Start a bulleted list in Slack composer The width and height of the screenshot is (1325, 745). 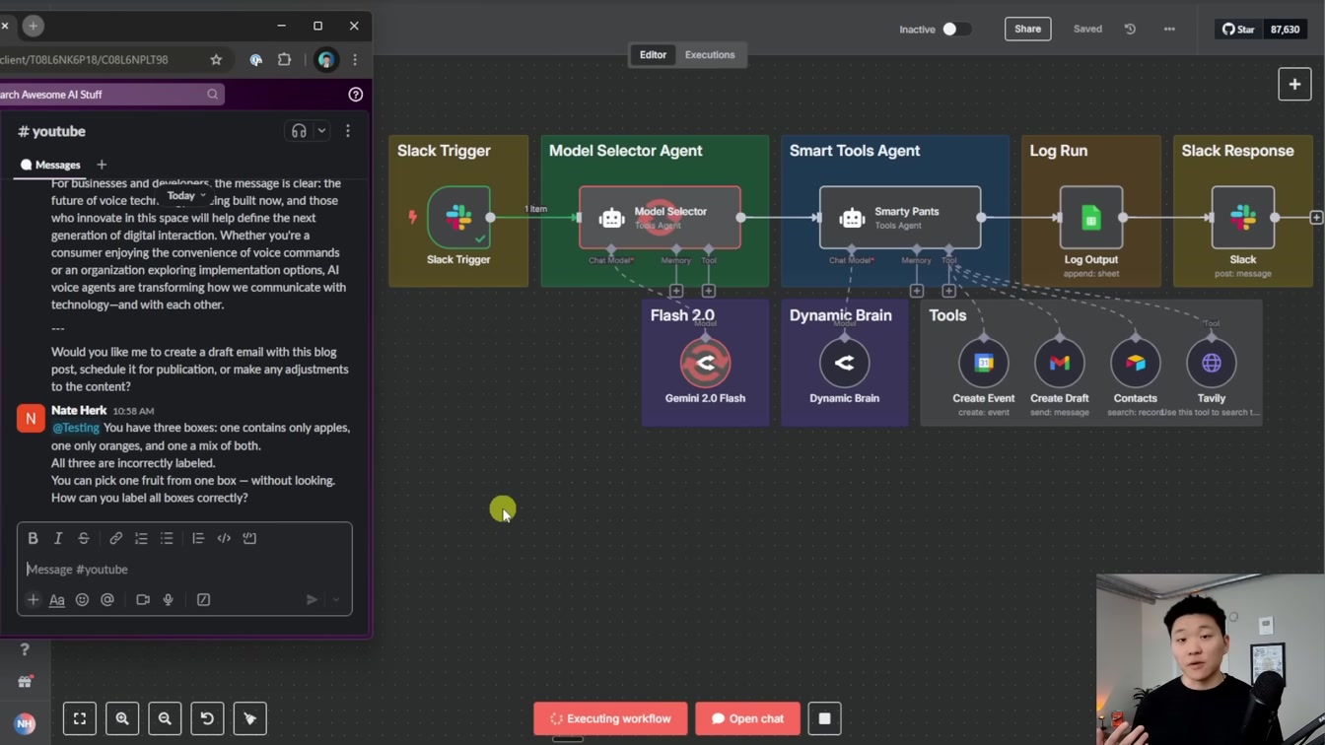[167, 538]
